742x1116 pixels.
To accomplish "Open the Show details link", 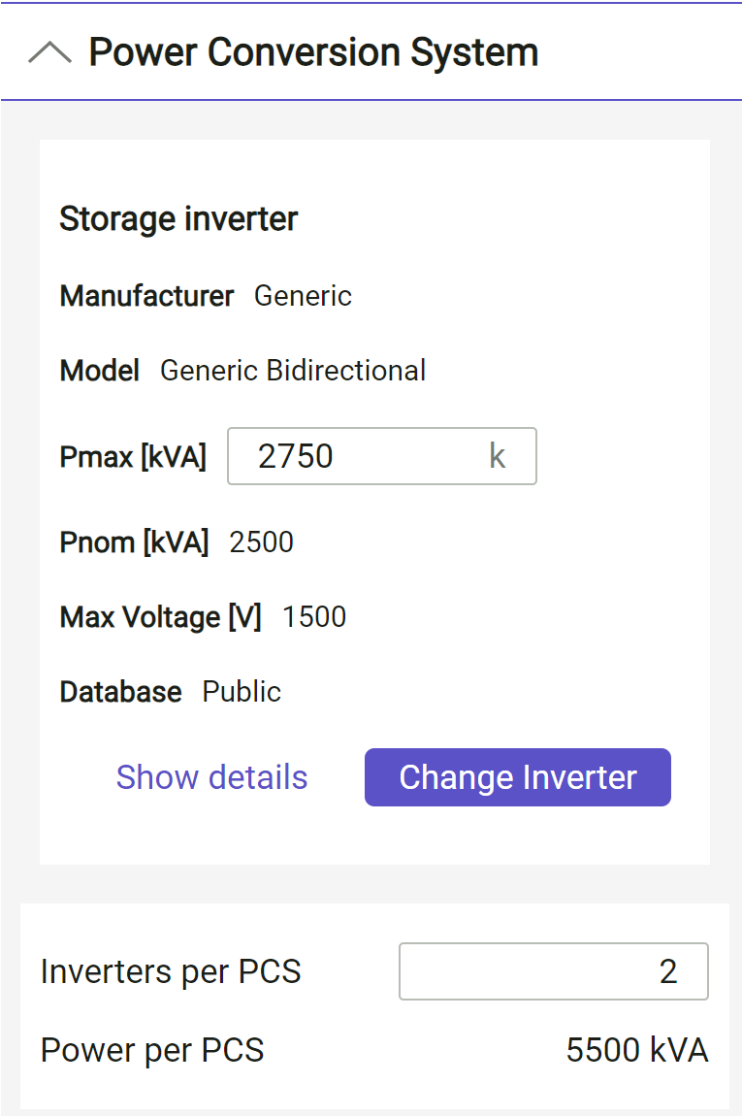I will point(211,777).
